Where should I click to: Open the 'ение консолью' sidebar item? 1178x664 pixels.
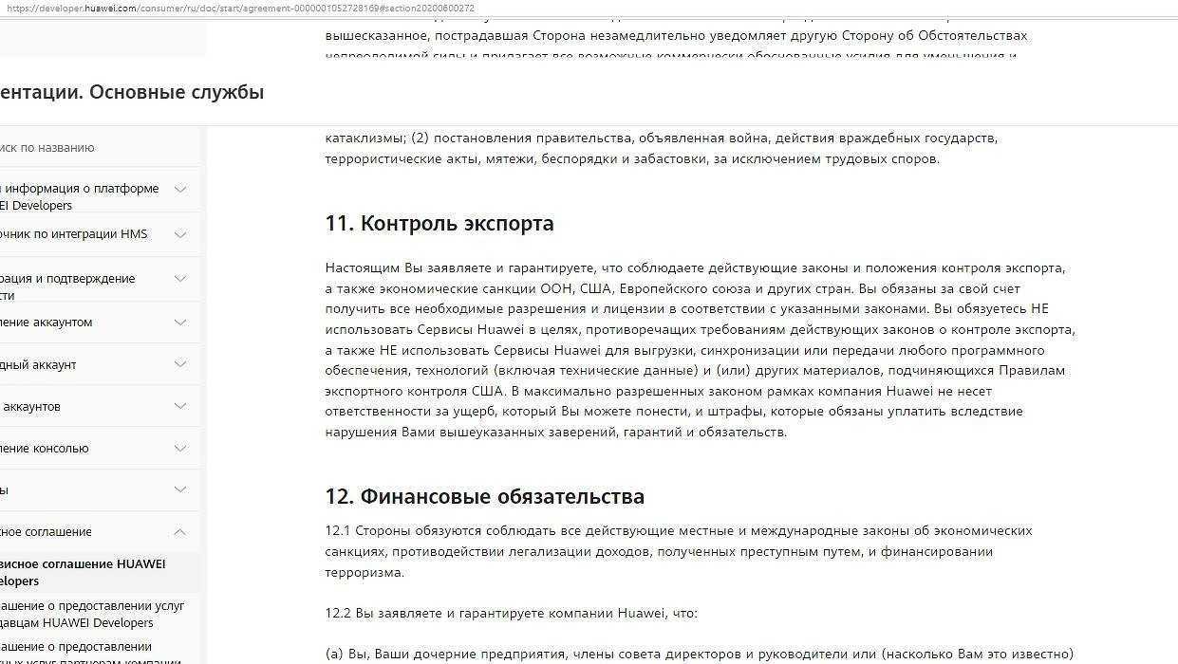pyautogui.click(x=45, y=448)
